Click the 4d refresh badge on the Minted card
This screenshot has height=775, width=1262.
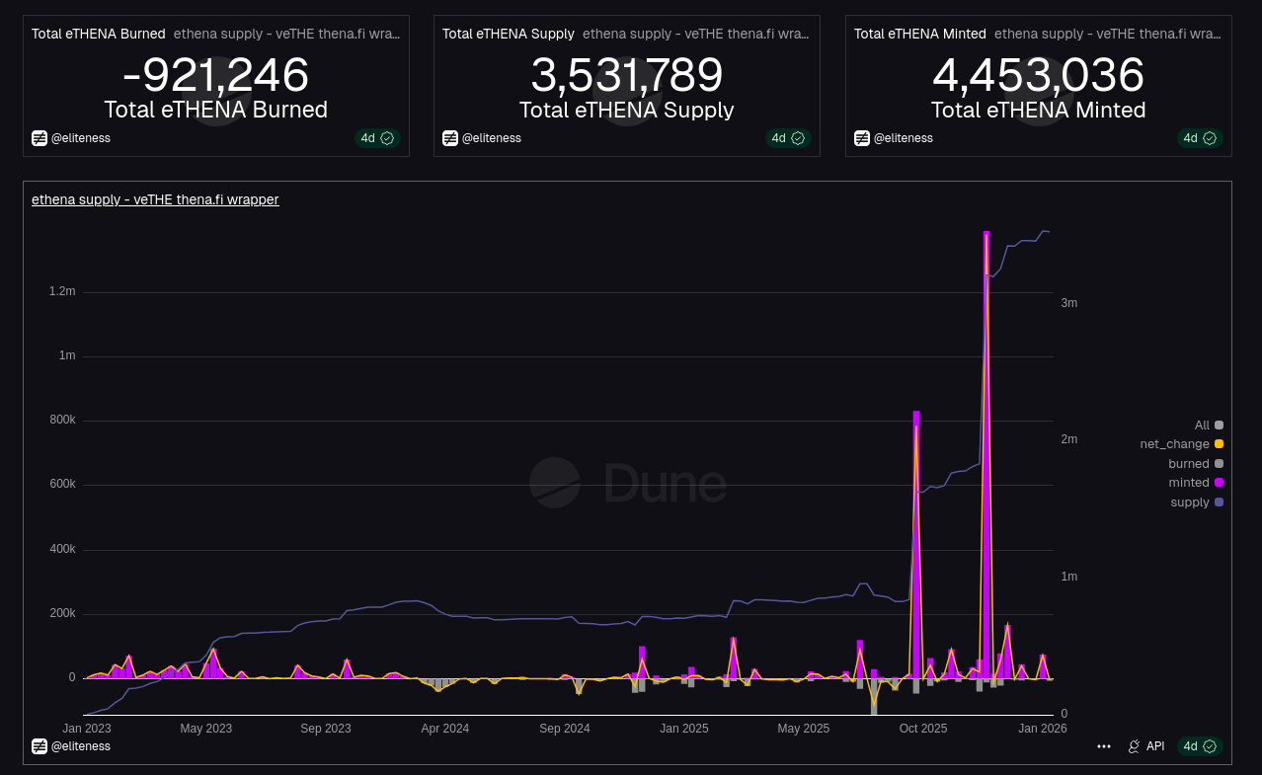pos(1199,138)
